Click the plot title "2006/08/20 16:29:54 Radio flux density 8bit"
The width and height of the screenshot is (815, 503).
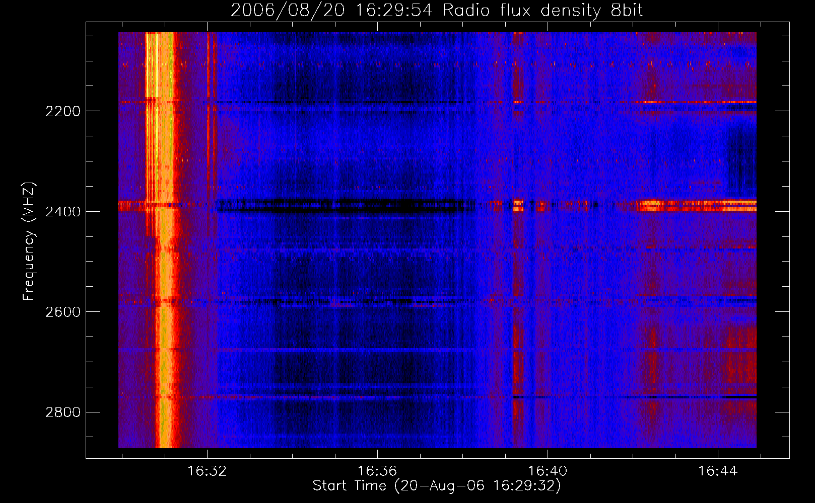coord(437,10)
